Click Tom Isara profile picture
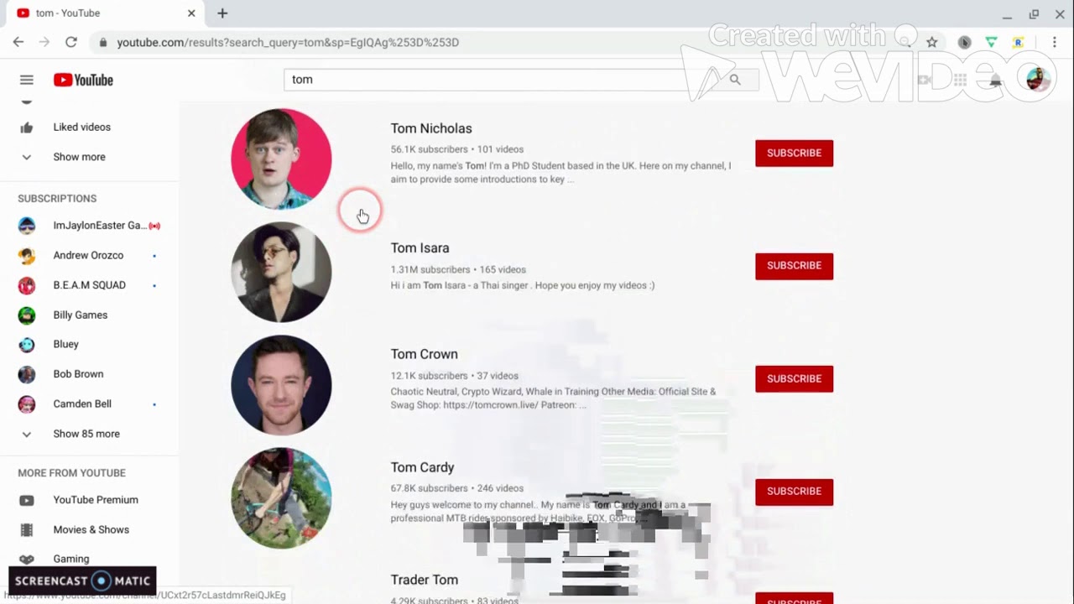Image resolution: width=1074 pixels, height=604 pixels. click(281, 272)
